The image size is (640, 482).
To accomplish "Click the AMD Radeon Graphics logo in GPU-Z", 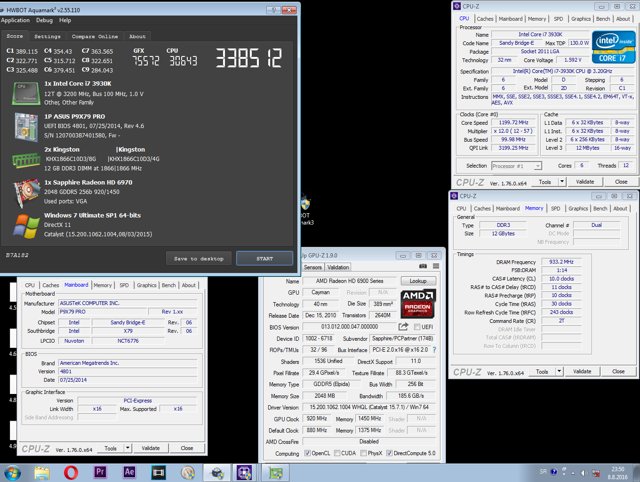I will (x=418, y=304).
